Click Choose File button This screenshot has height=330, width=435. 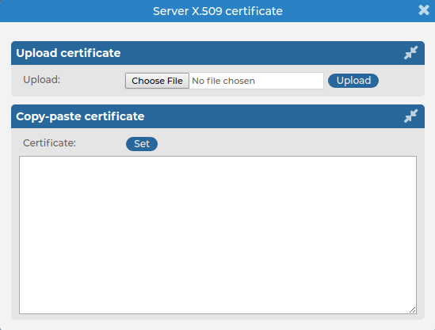coord(157,81)
